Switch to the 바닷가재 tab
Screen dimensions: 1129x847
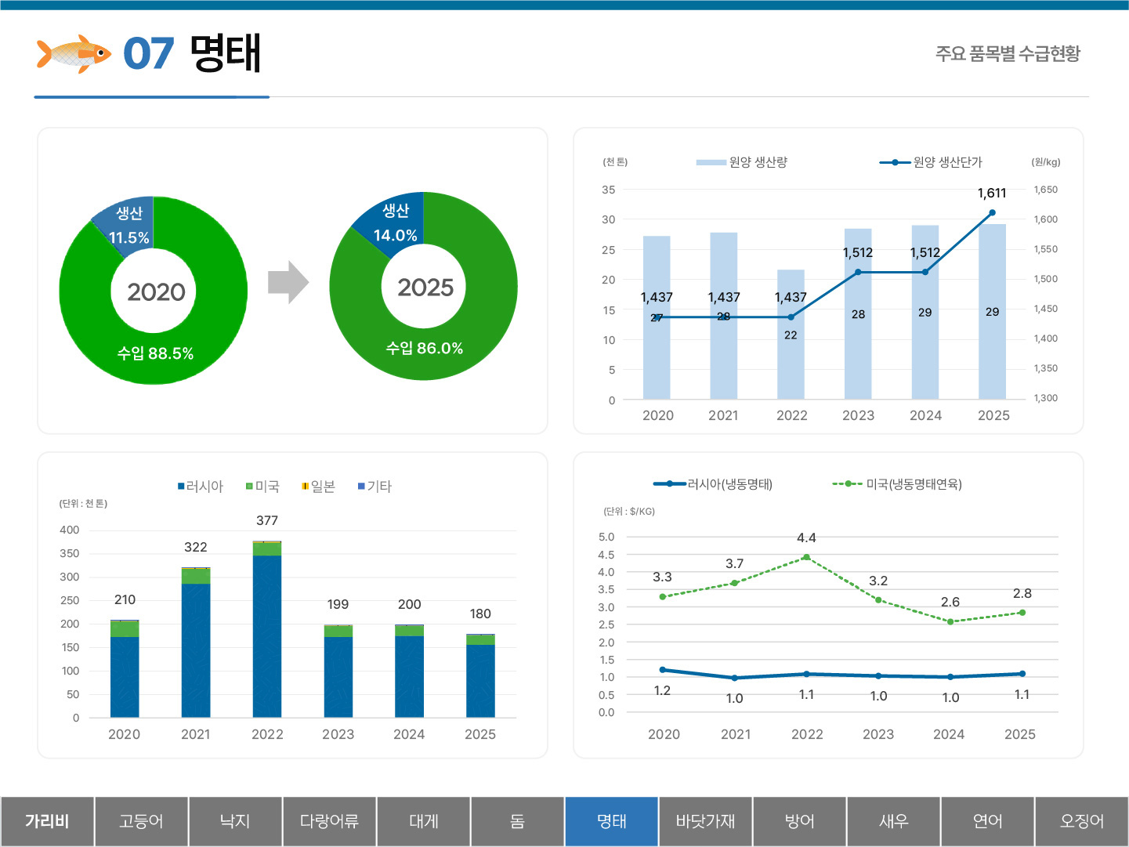pos(705,821)
